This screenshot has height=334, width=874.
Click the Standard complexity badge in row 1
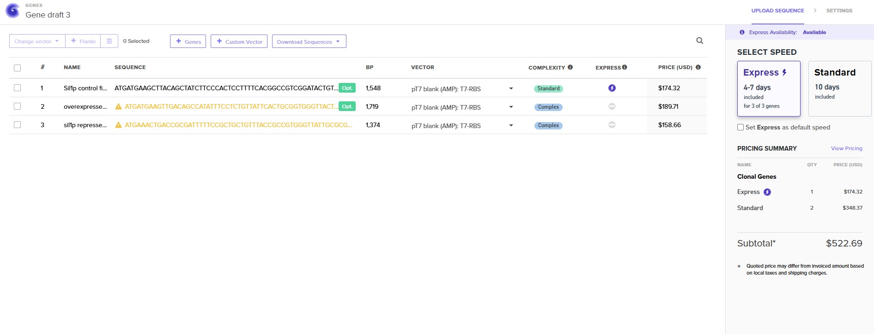pos(548,88)
